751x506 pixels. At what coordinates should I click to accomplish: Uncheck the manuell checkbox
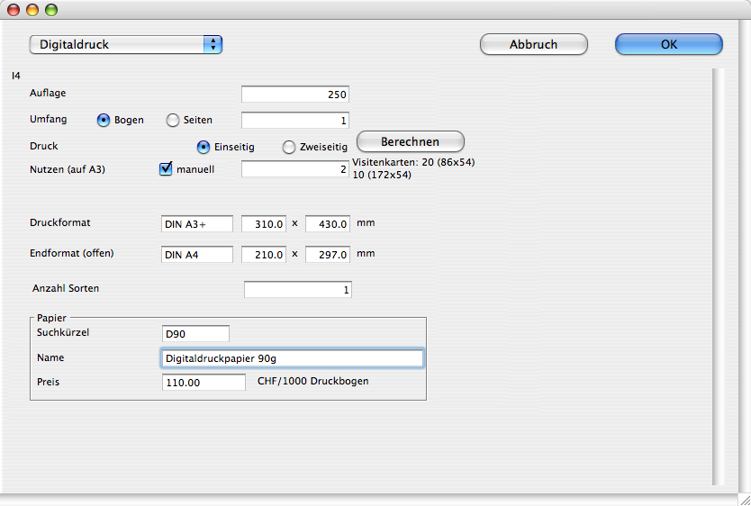pyautogui.click(x=166, y=168)
